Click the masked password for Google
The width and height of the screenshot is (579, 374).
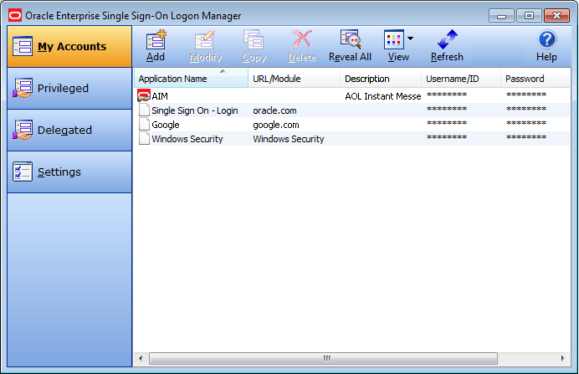point(526,123)
